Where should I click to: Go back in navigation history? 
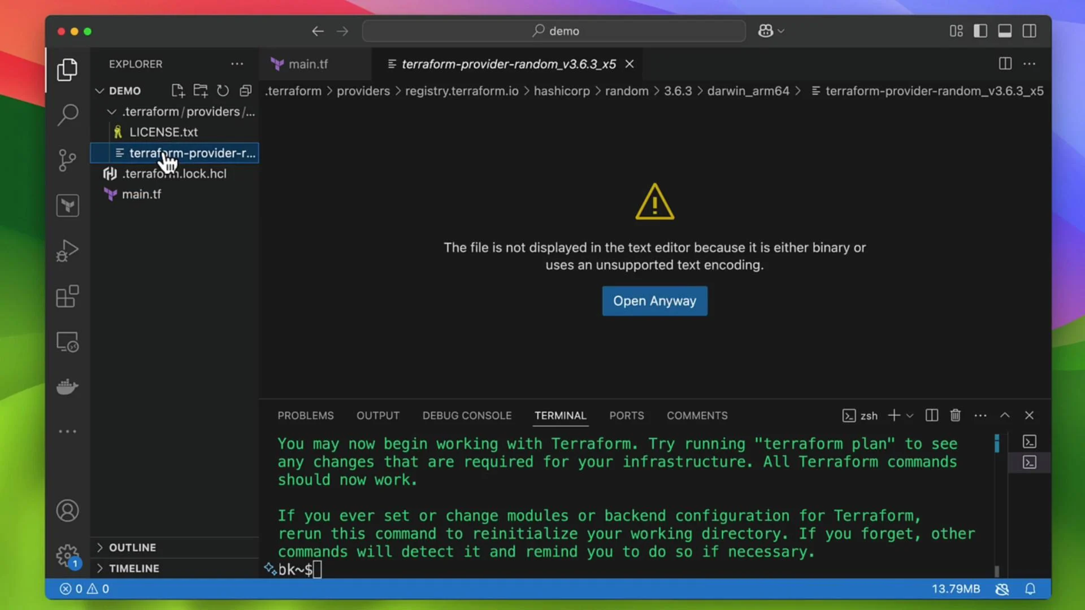point(318,31)
